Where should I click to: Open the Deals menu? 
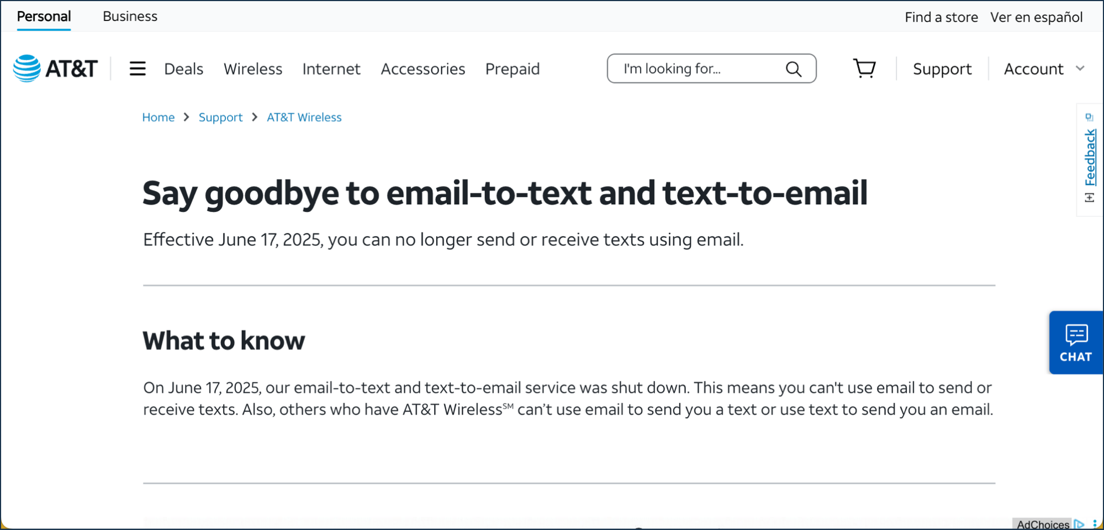183,69
